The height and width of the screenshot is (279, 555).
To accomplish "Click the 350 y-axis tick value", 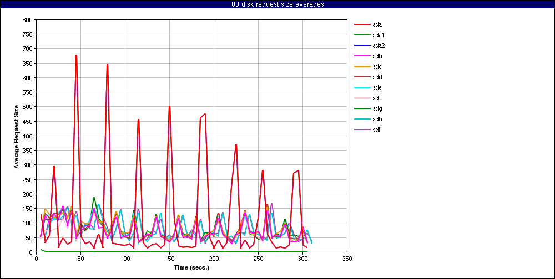I will 28,151.
